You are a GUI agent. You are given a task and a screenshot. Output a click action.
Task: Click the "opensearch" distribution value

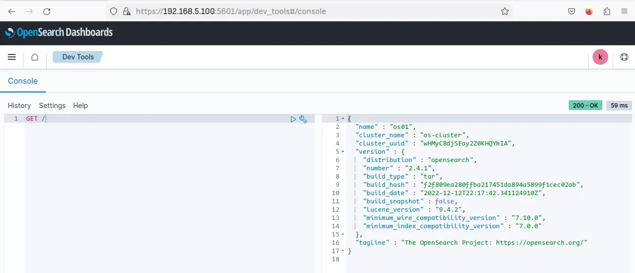pyautogui.click(x=451, y=160)
